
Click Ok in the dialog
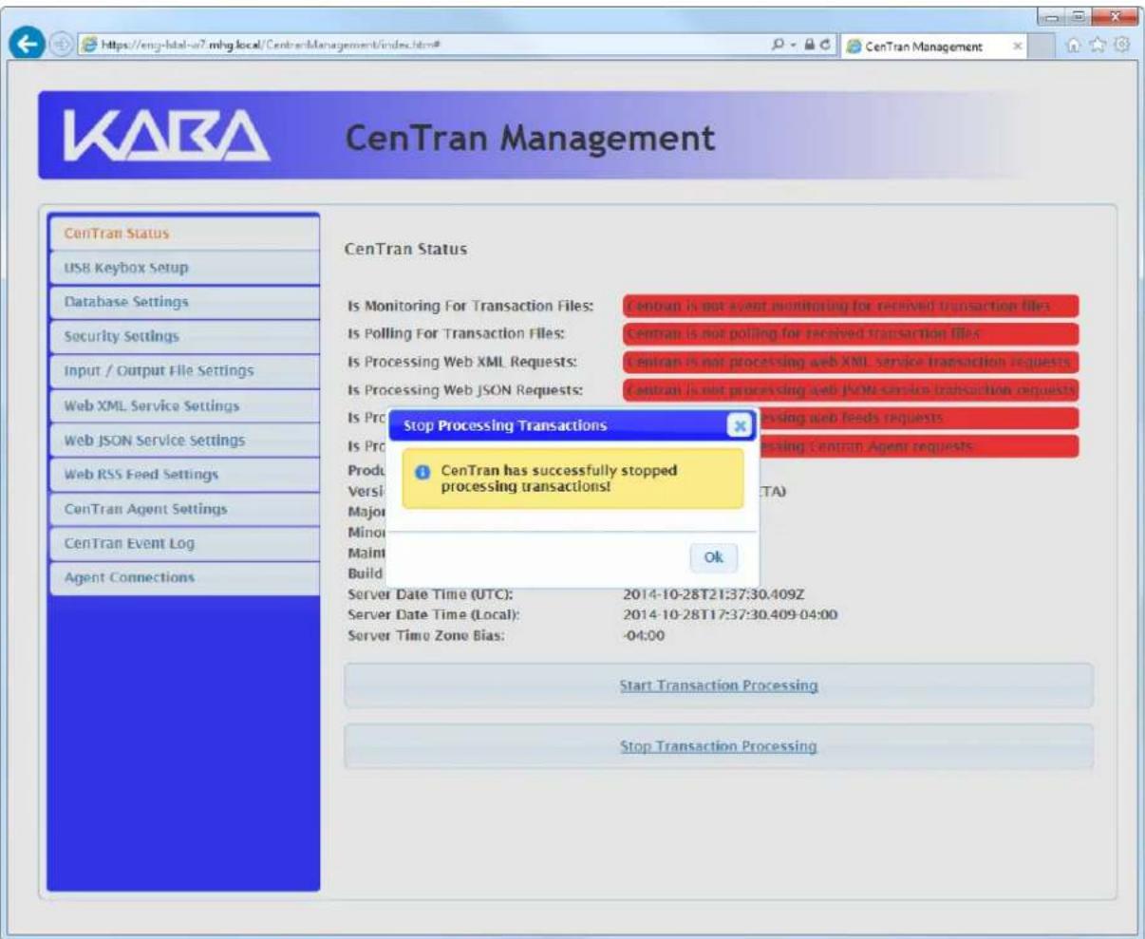(x=713, y=557)
